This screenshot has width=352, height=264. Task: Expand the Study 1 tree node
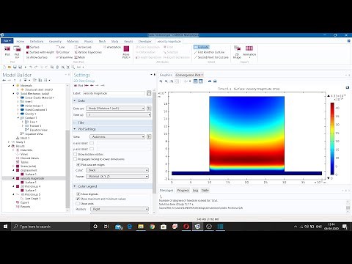tap(9, 142)
